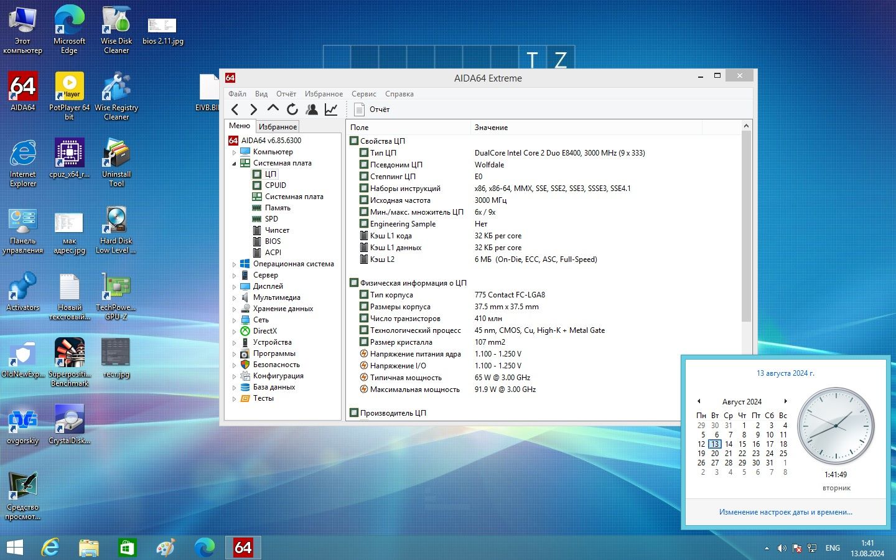Screen dimensions: 896x560
Task: Collapse the Системная плата tree node
Action: [x=235, y=164]
